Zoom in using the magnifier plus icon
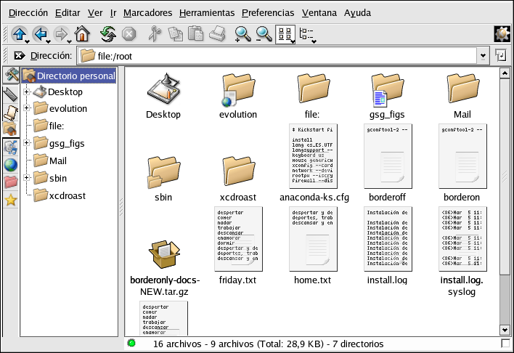This screenshot has width=514, height=353. point(242,33)
